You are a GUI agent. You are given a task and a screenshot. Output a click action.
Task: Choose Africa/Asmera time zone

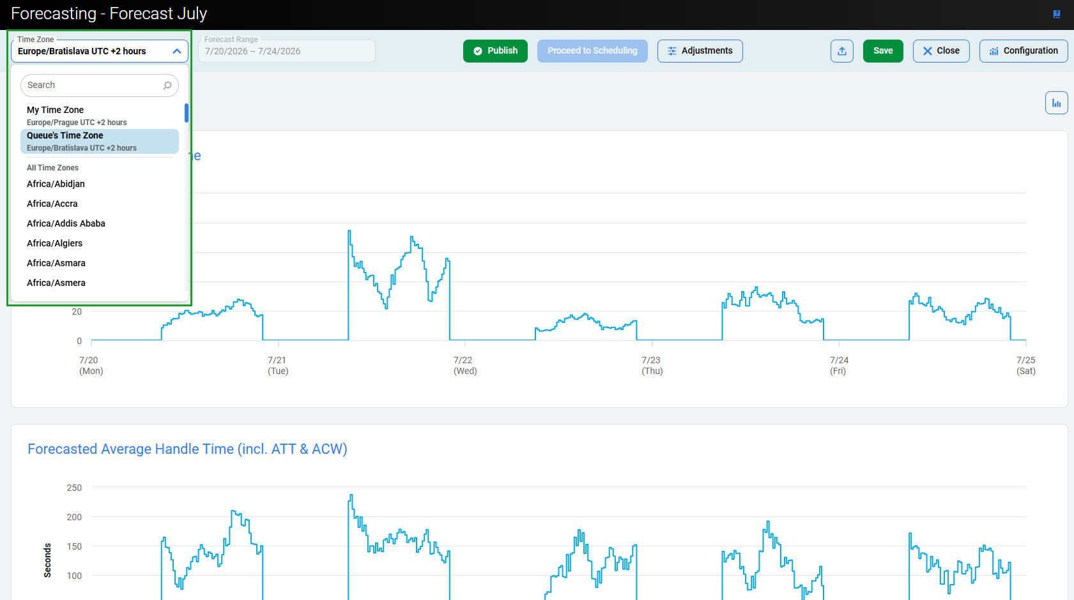point(100,283)
